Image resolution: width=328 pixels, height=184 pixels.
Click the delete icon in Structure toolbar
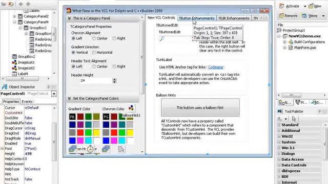[x=11, y=4]
